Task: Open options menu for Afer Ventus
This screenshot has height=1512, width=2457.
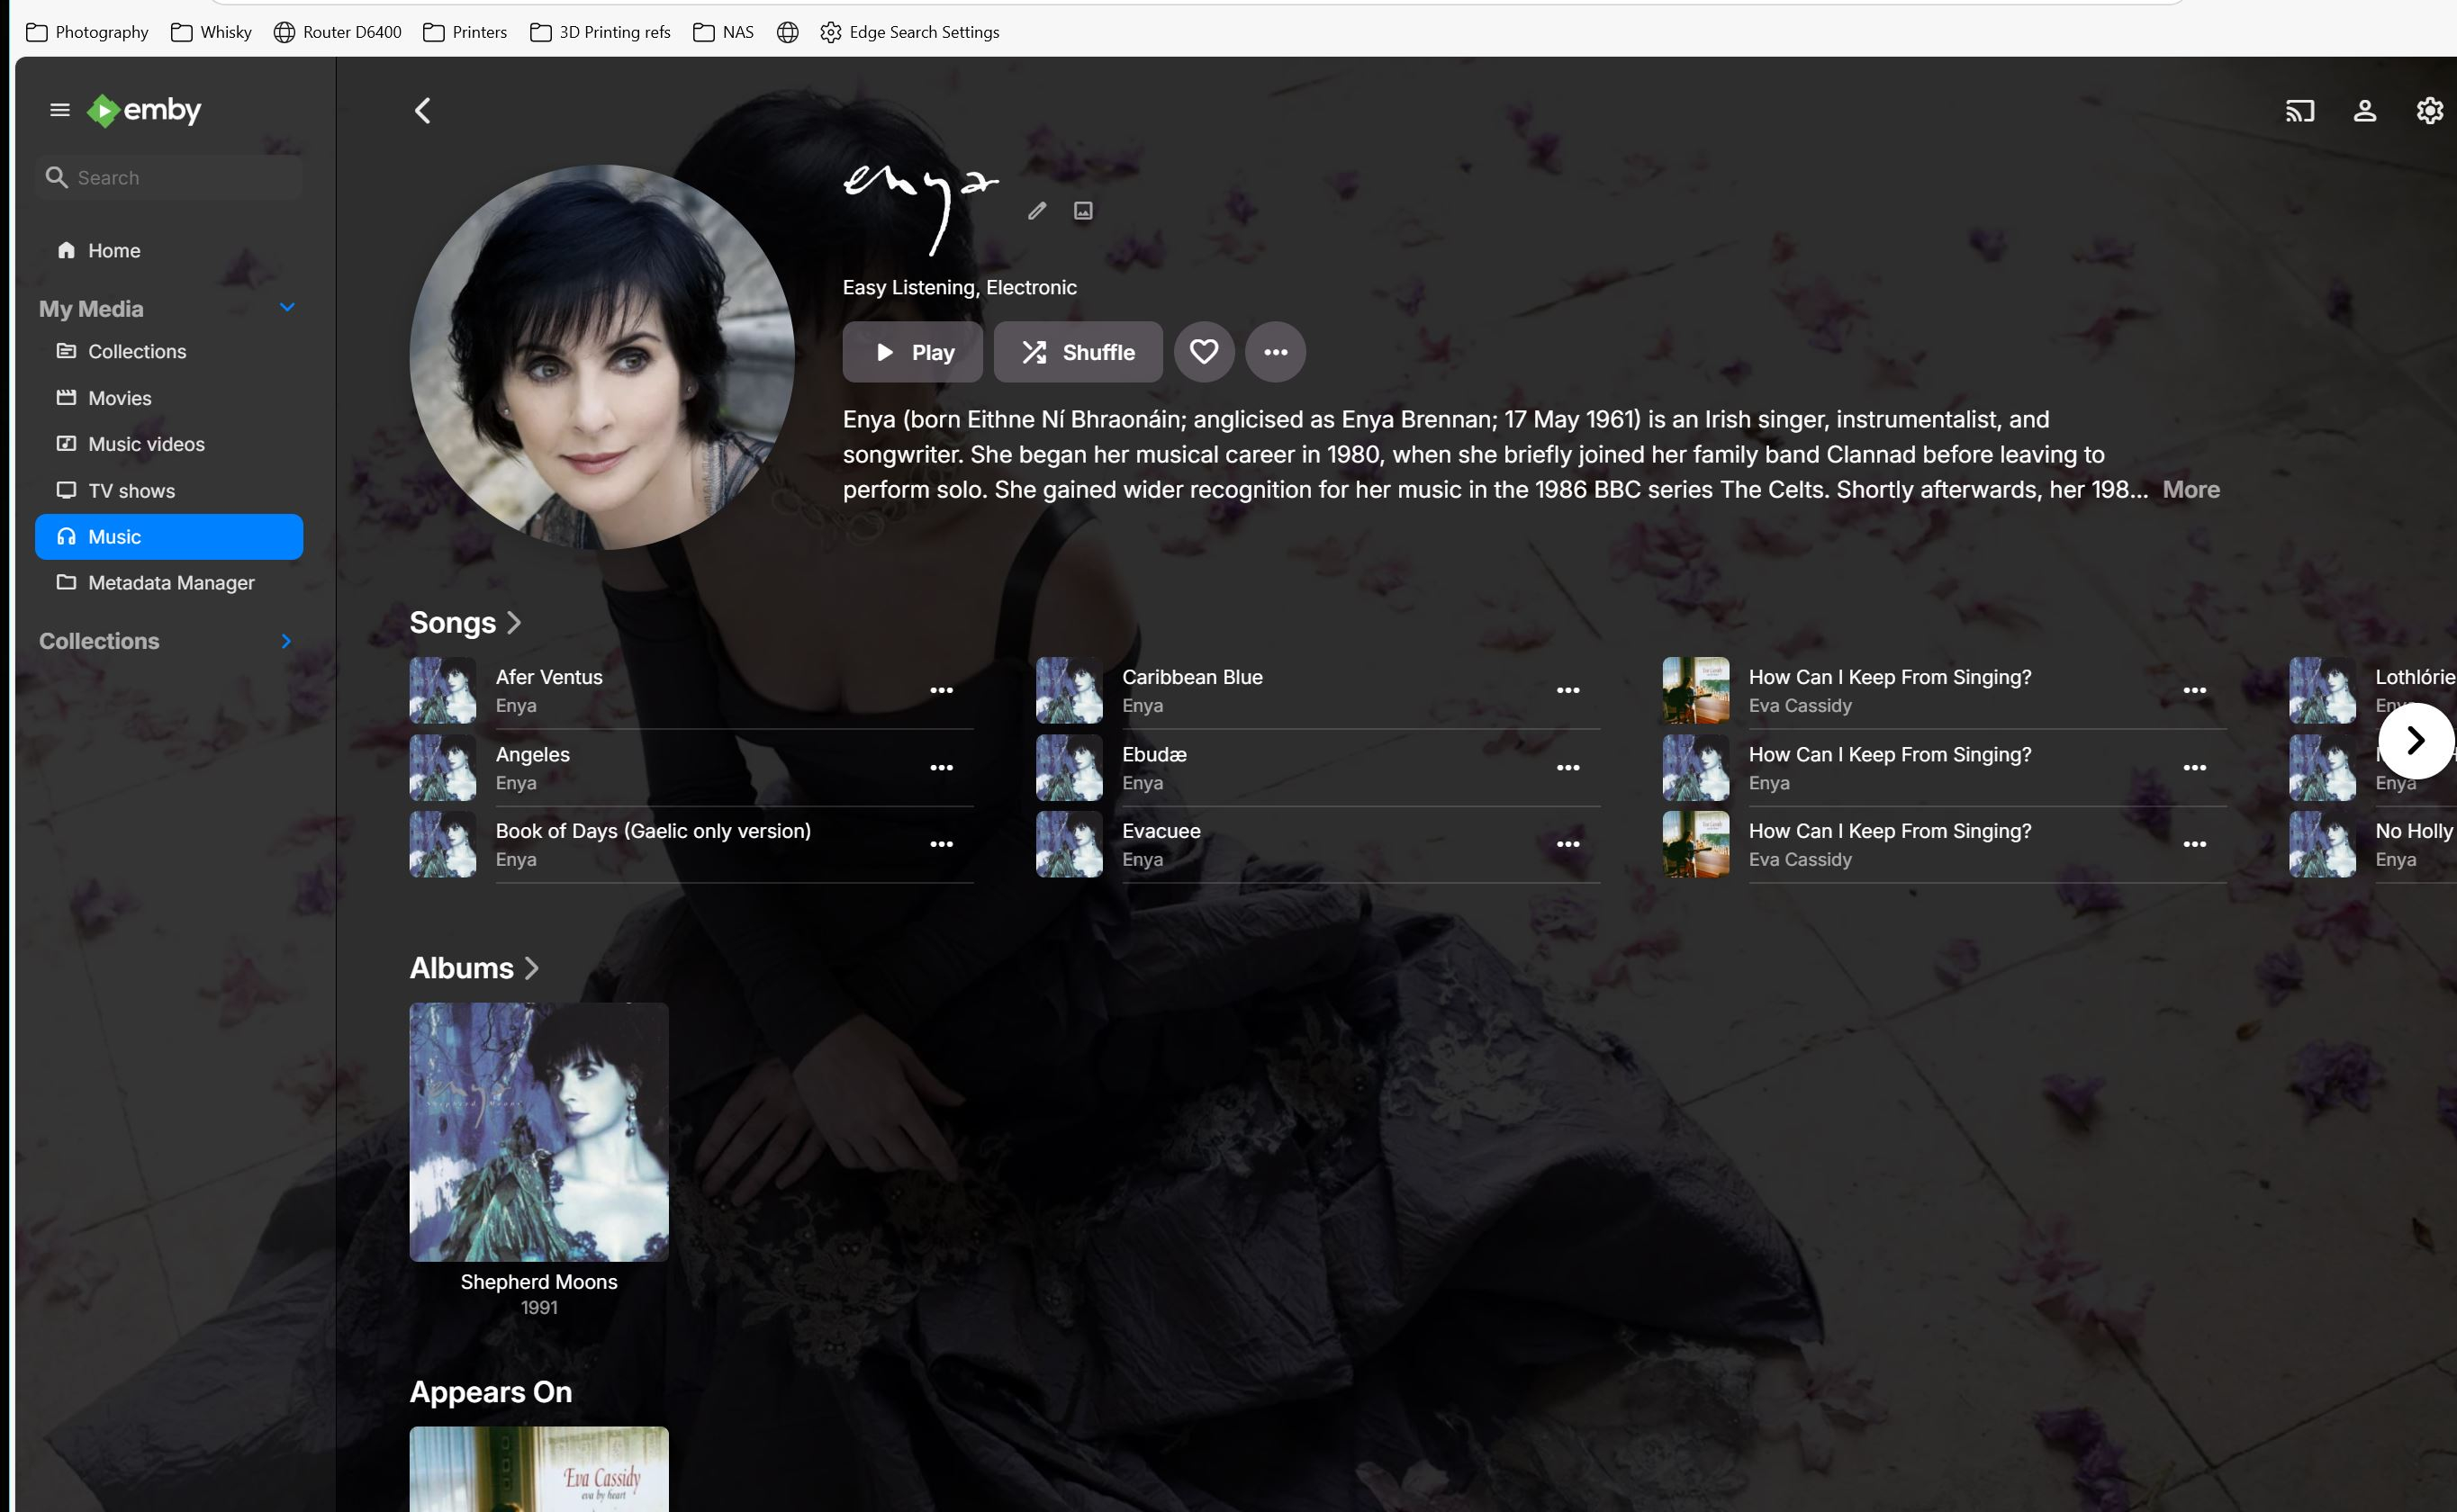Action: tap(942, 690)
